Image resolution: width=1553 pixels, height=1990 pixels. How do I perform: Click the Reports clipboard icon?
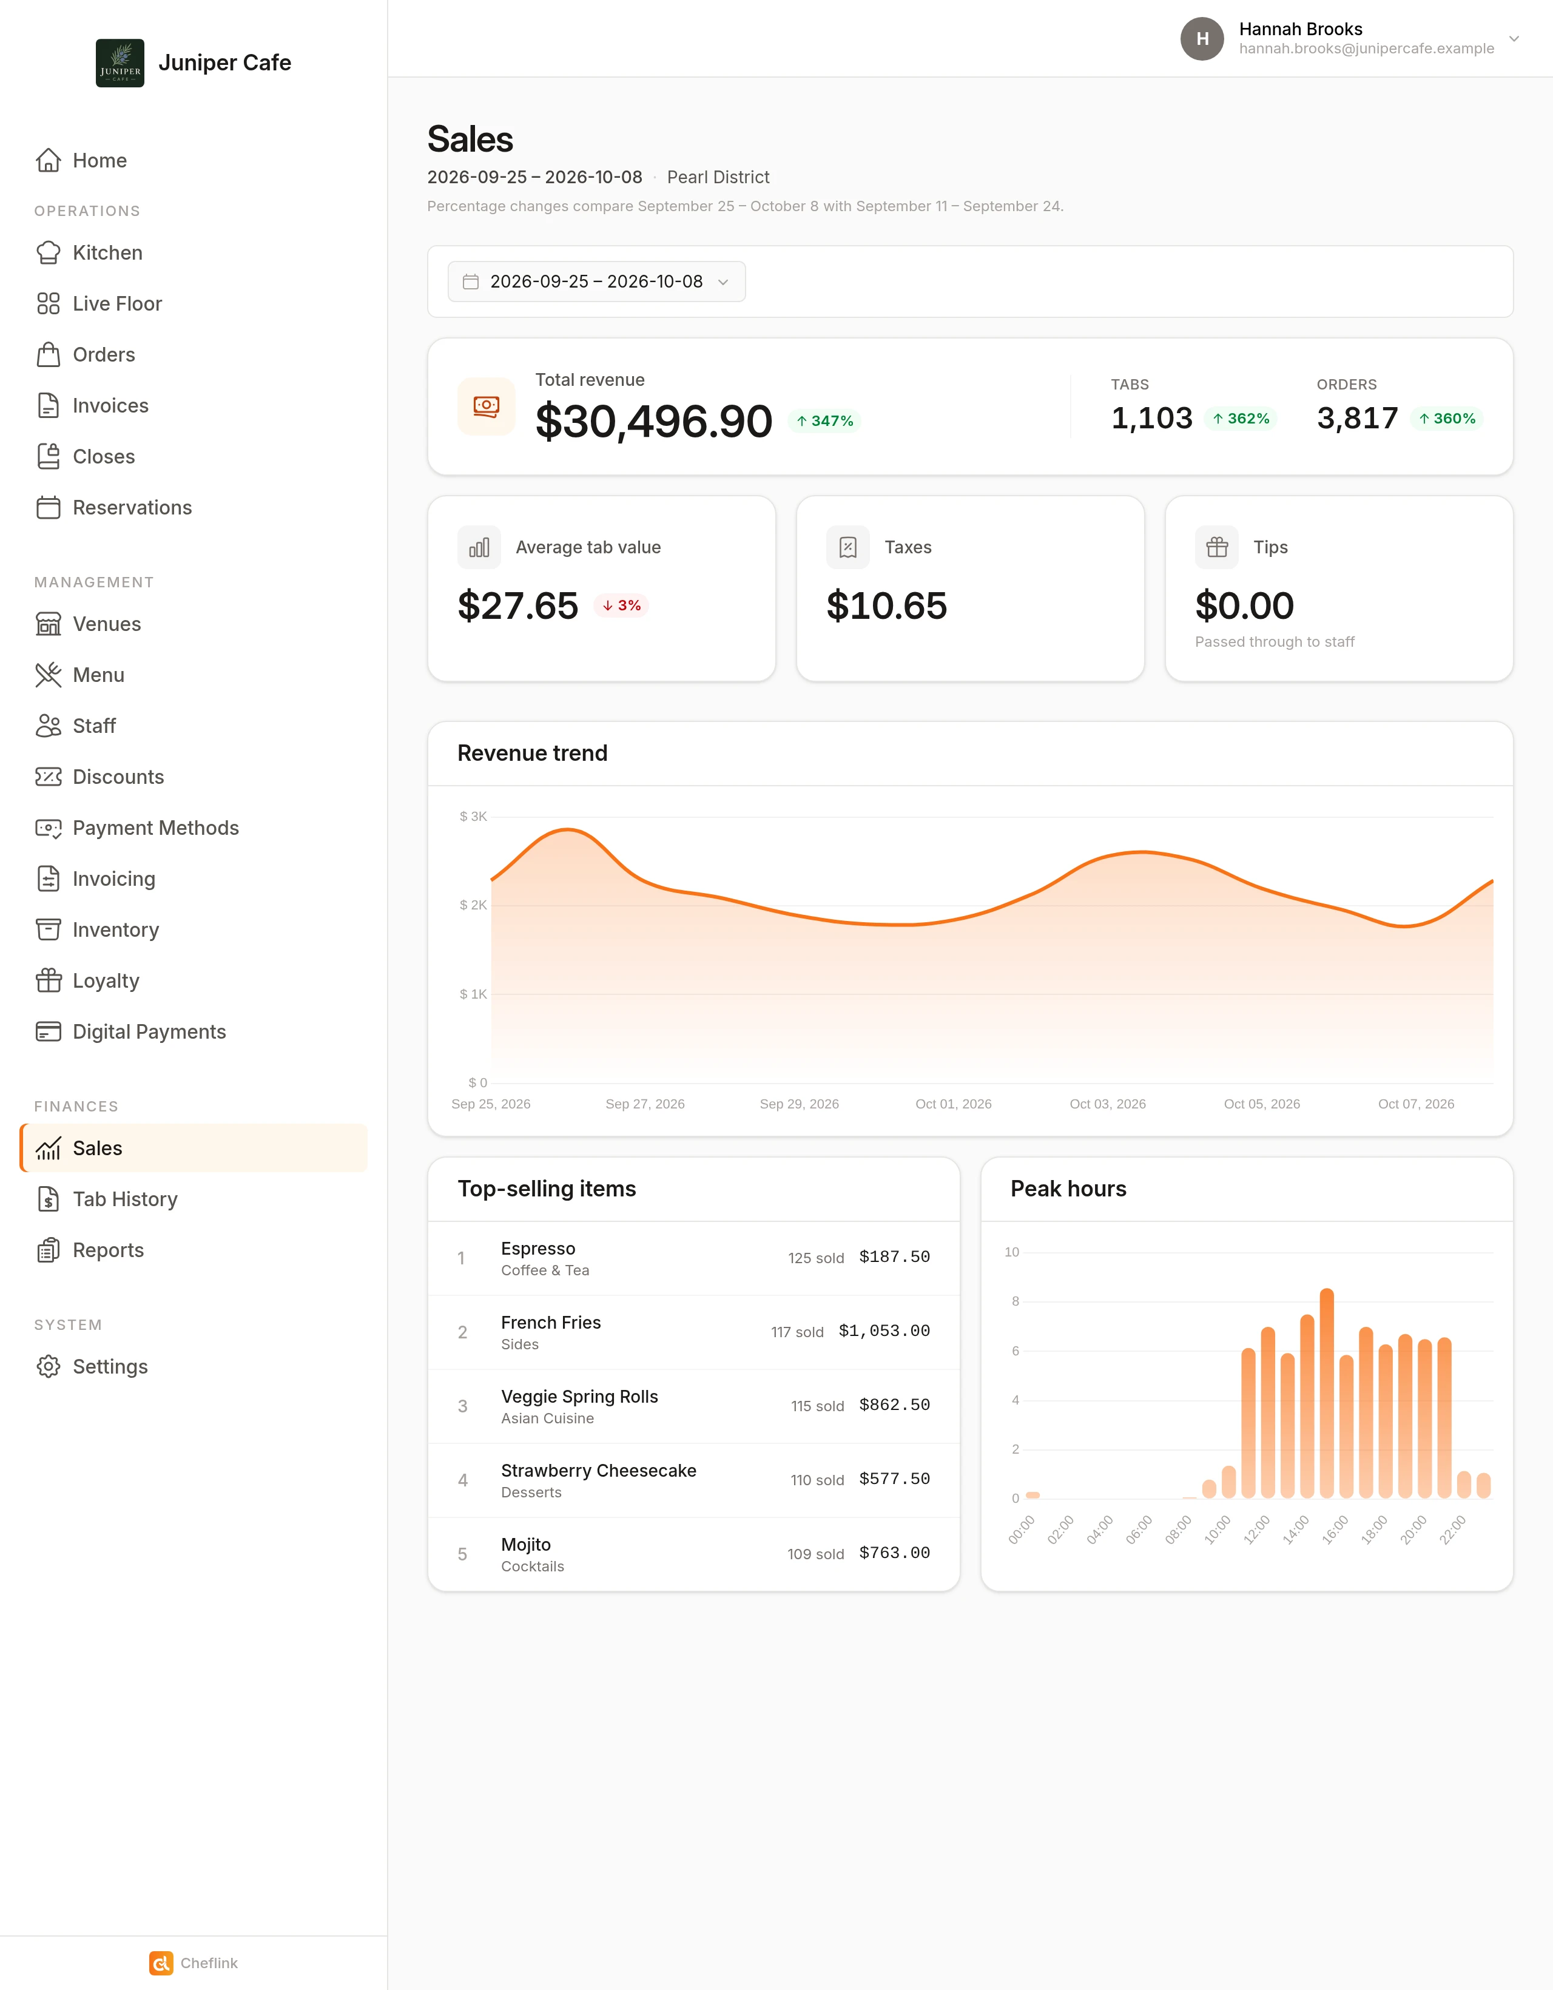click(49, 1250)
